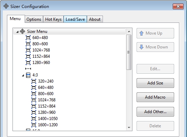Click the Add Macro button

pyautogui.click(x=155, y=97)
